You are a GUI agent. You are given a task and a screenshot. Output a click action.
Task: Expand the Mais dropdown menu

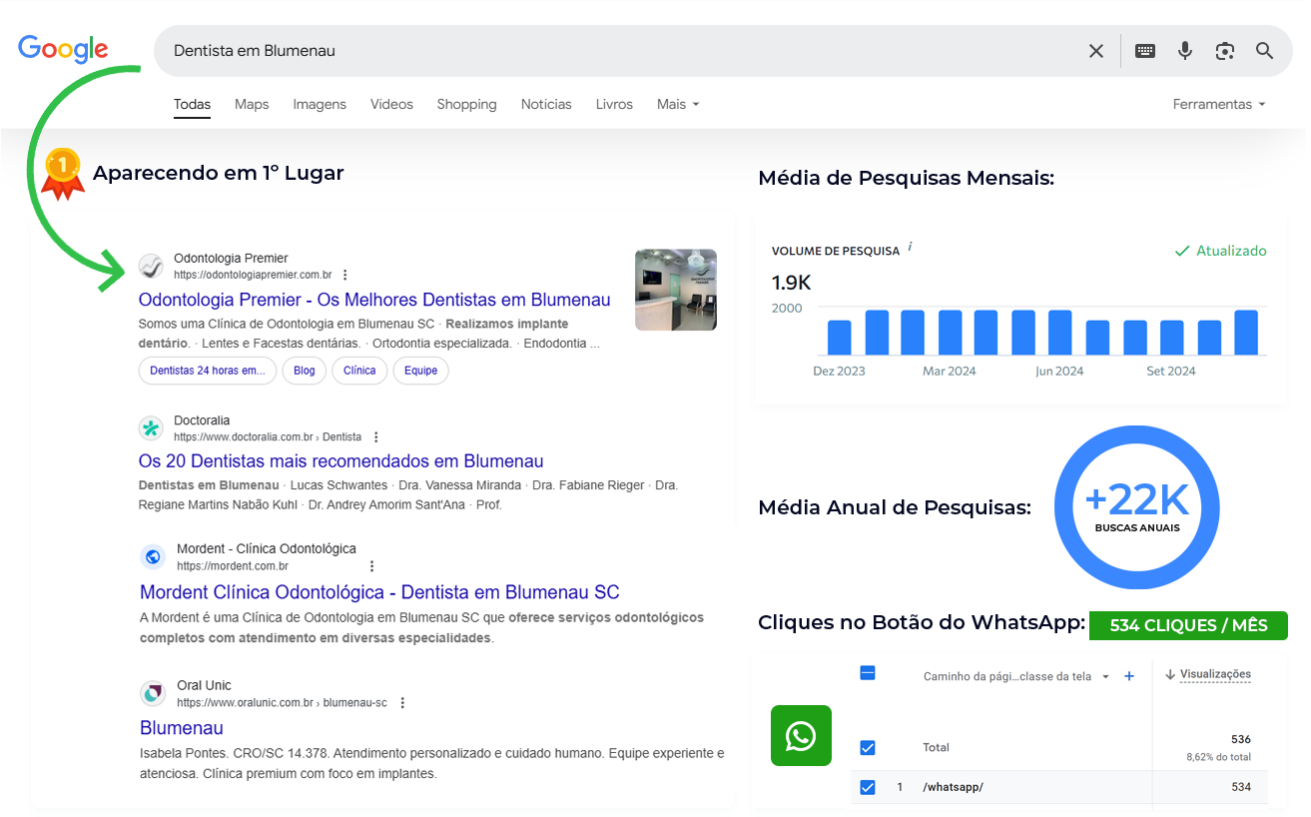[x=678, y=105]
